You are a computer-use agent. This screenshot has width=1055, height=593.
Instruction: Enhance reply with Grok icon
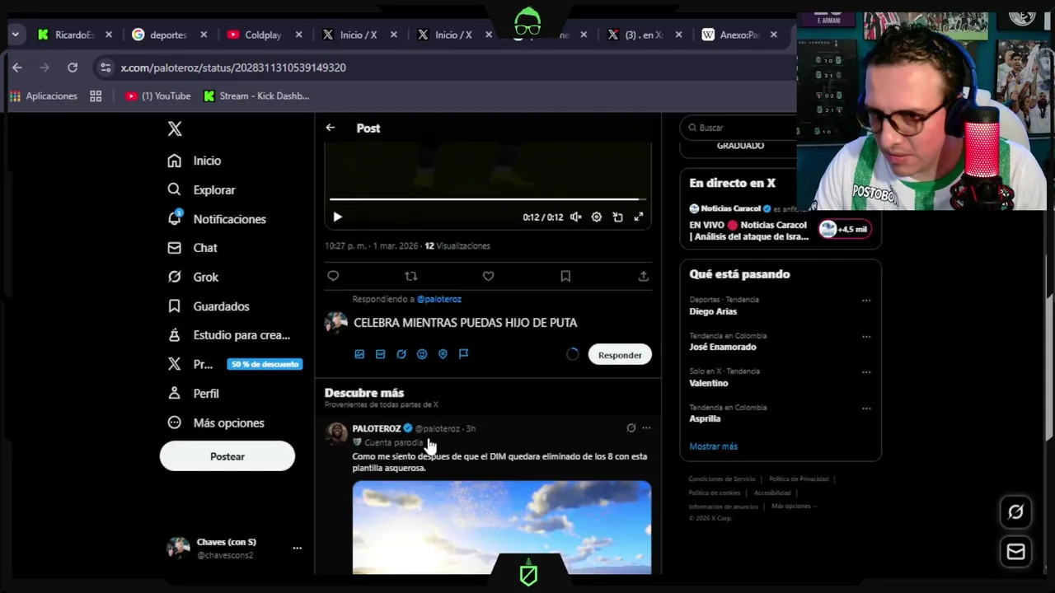coord(401,354)
